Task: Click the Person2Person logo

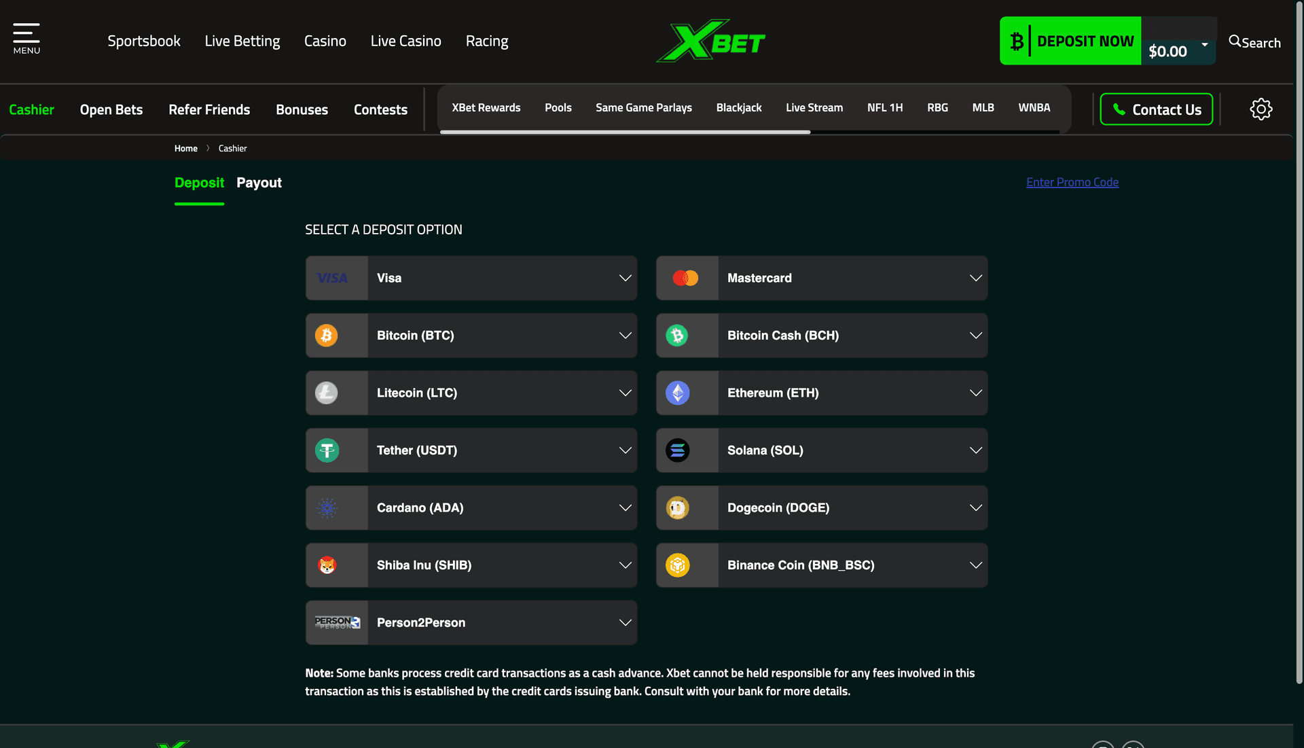Action: point(337,622)
